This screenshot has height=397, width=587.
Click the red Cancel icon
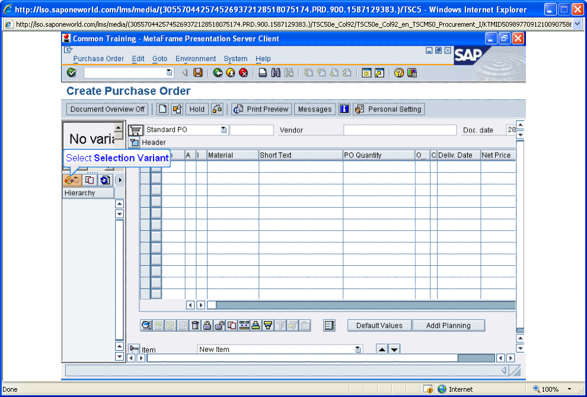coord(243,72)
